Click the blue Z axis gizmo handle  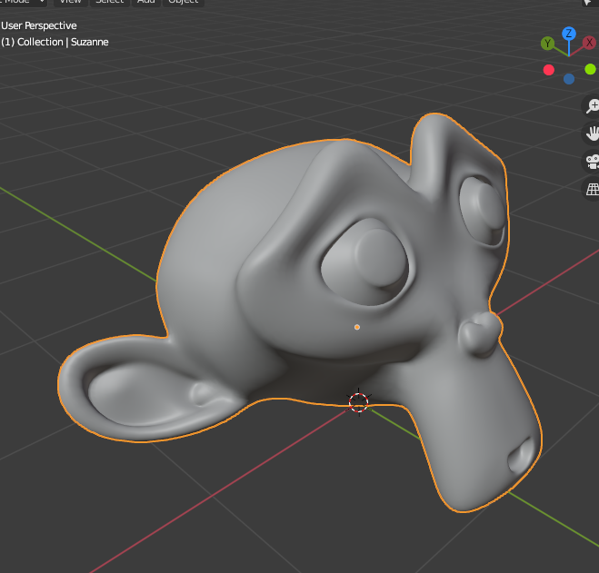click(569, 34)
